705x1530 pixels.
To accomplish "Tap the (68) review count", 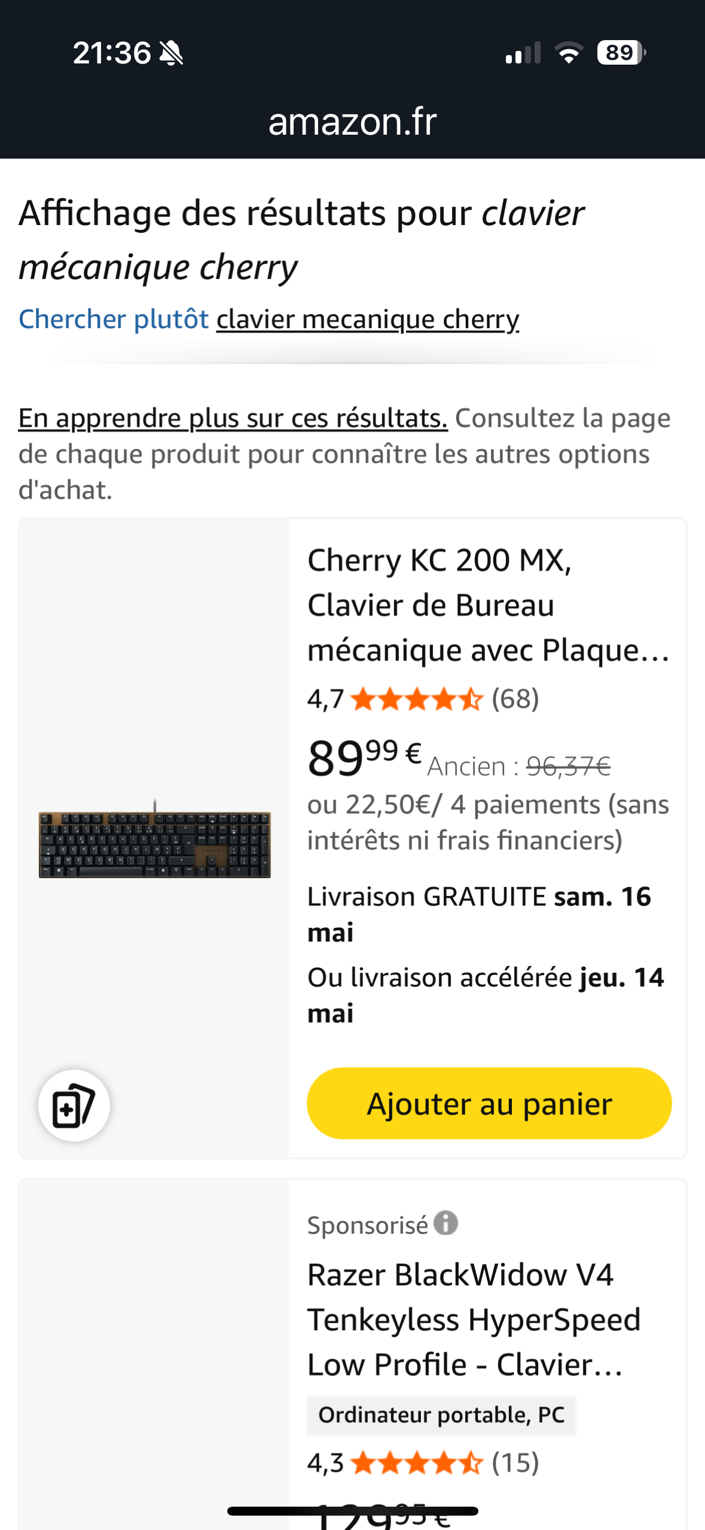I will click(515, 699).
